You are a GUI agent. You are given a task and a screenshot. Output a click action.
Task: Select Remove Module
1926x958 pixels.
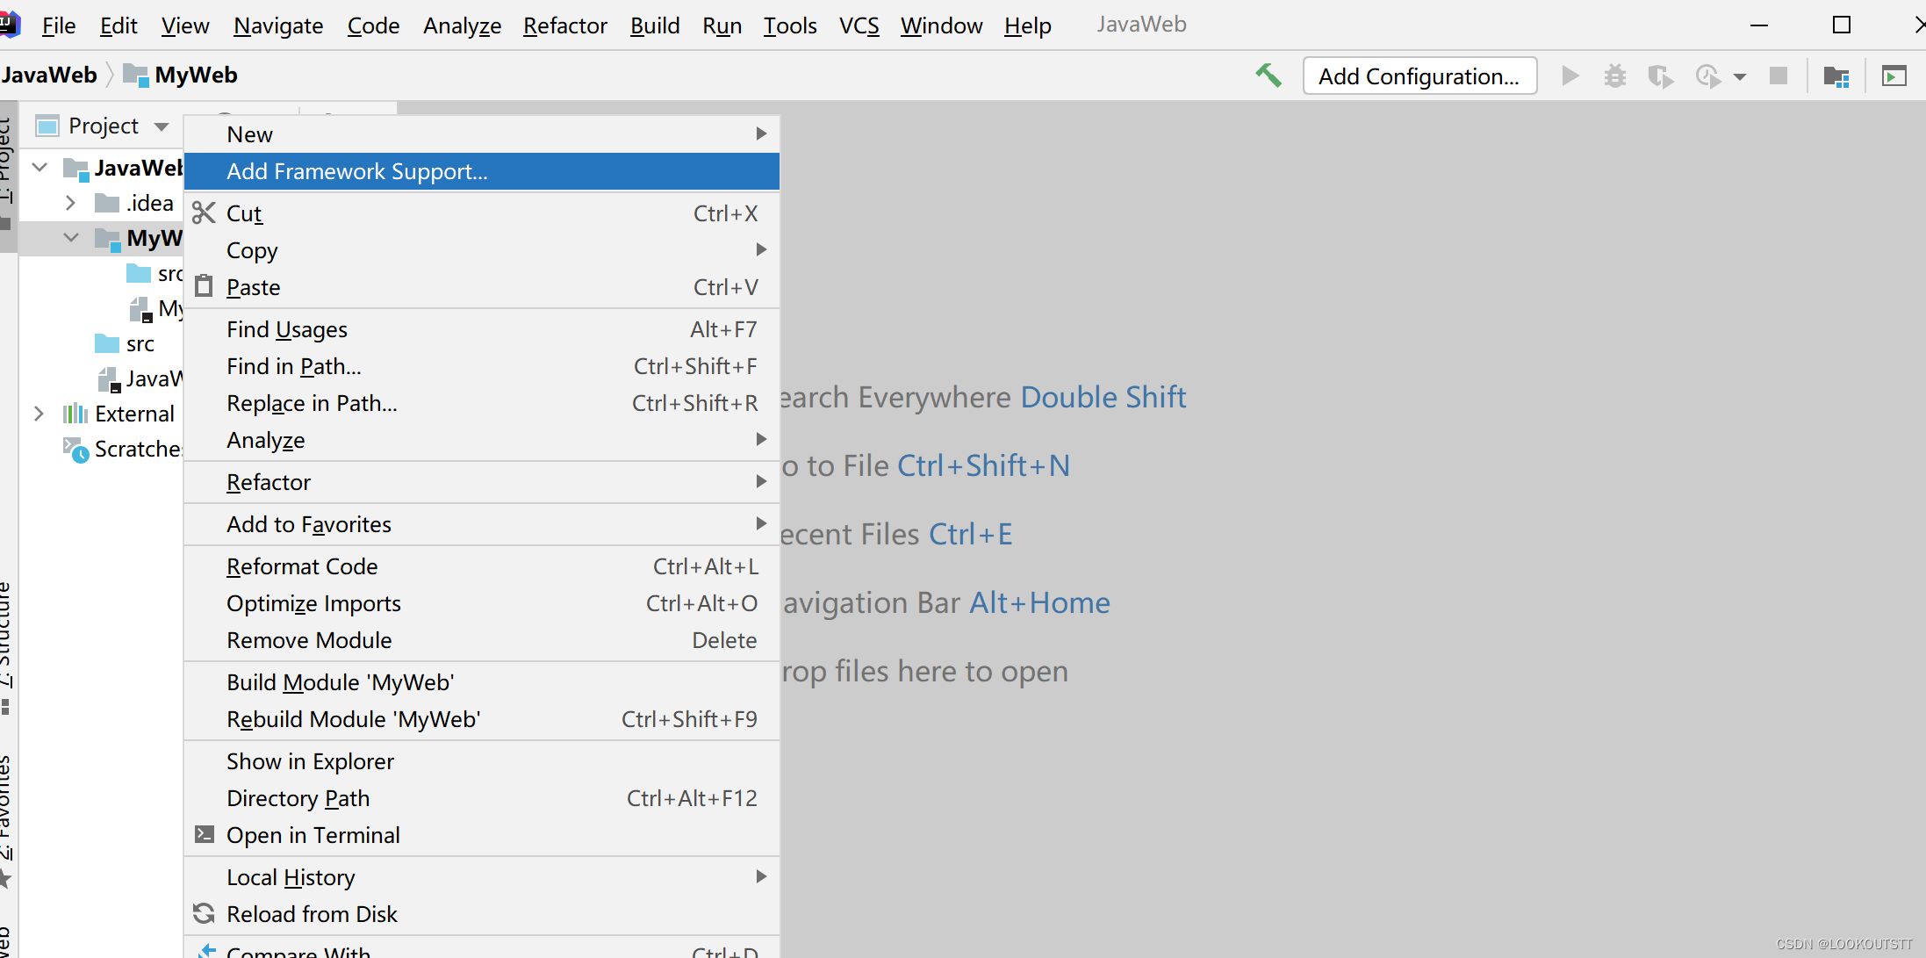point(482,639)
